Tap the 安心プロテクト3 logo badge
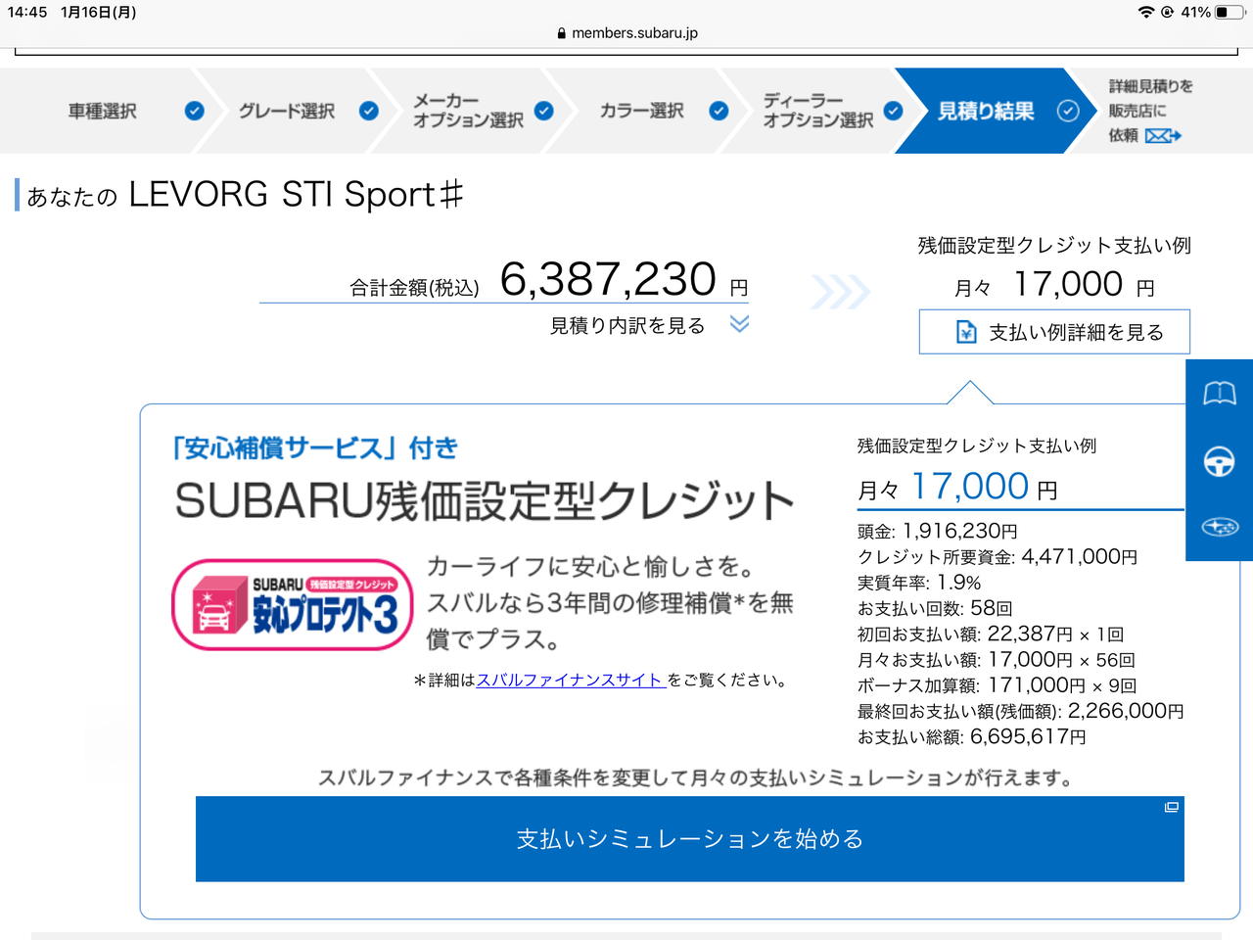Viewport: 1253px width, 940px height. (292, 605)
